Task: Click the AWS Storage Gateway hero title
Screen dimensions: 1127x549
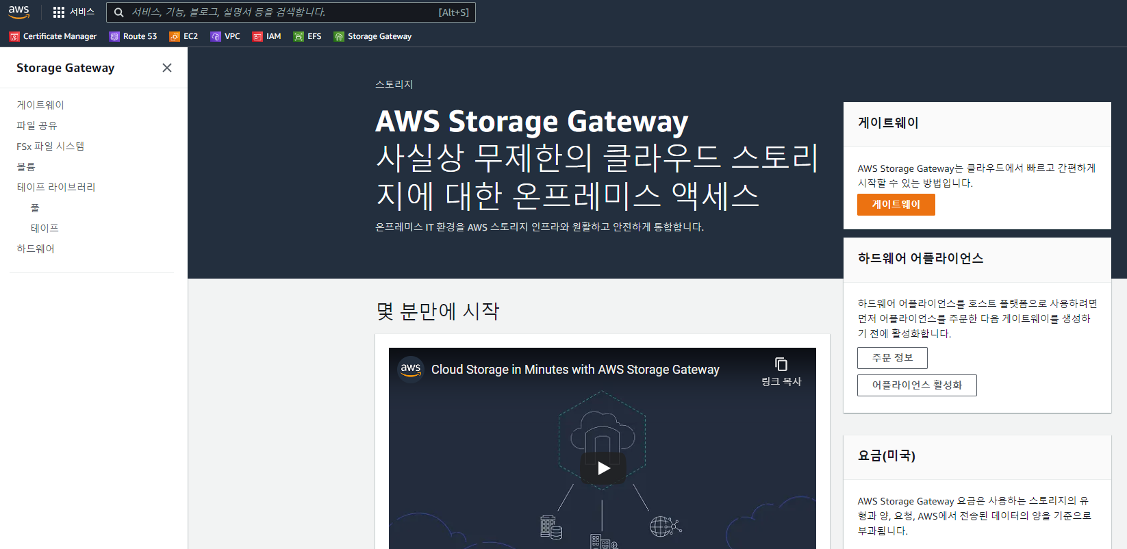Action: pyautogui.click(x=531, y=121)
